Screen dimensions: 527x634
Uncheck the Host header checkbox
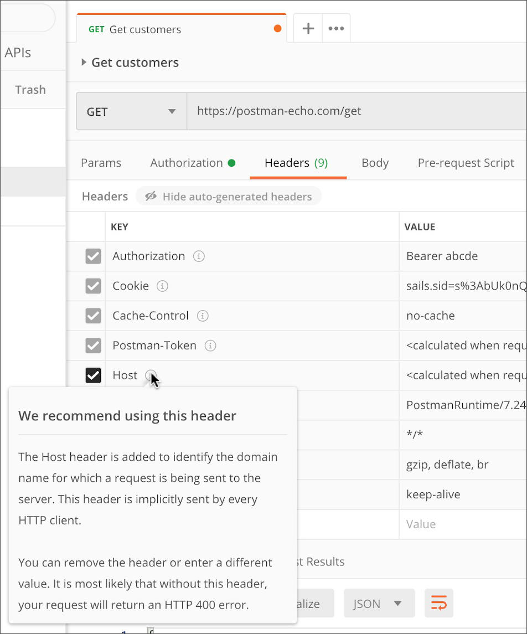click(93, 375)
